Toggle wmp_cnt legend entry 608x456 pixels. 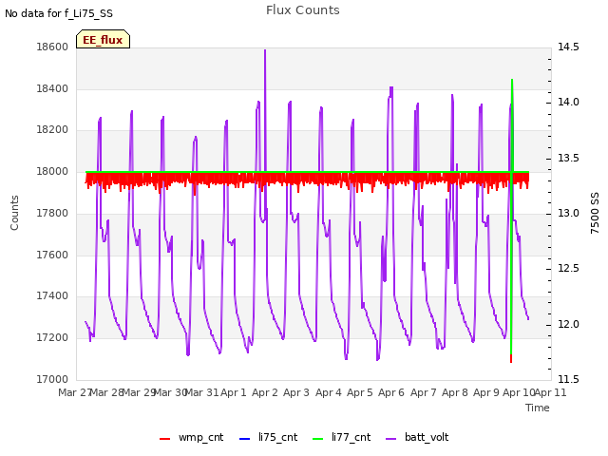coord(192,437)
